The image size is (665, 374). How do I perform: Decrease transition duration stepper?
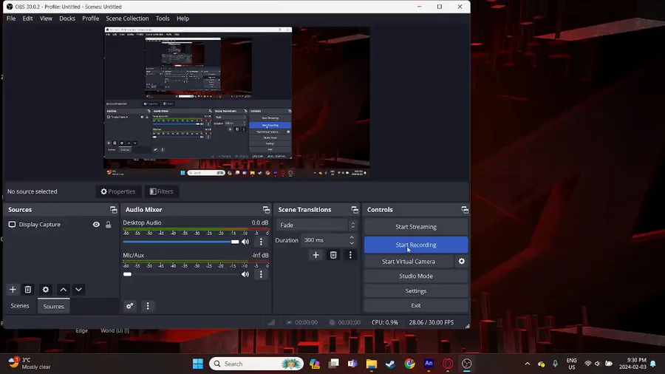352,243
